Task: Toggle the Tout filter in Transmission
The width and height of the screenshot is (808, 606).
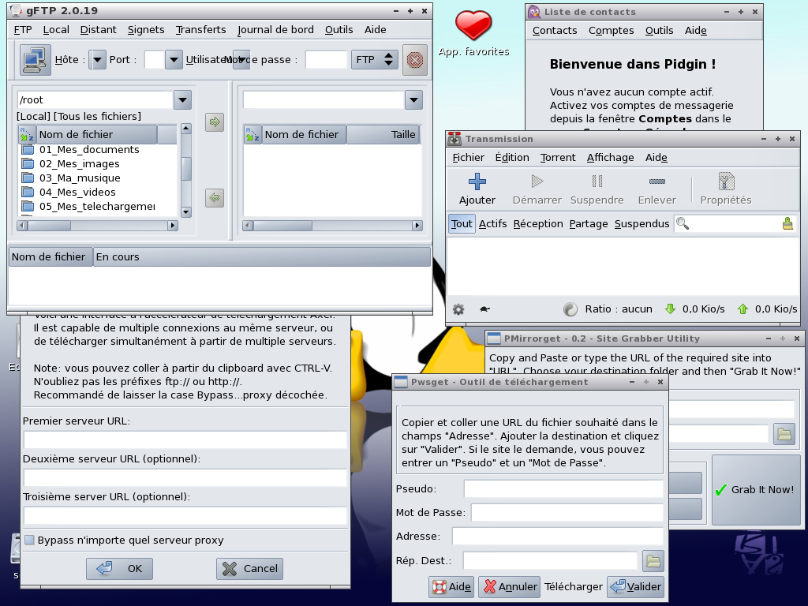Action: point(462,223)
